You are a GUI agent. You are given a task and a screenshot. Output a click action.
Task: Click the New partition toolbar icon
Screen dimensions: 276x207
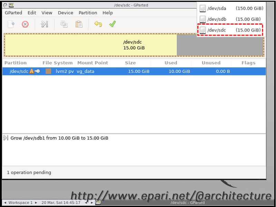point(11,24)
